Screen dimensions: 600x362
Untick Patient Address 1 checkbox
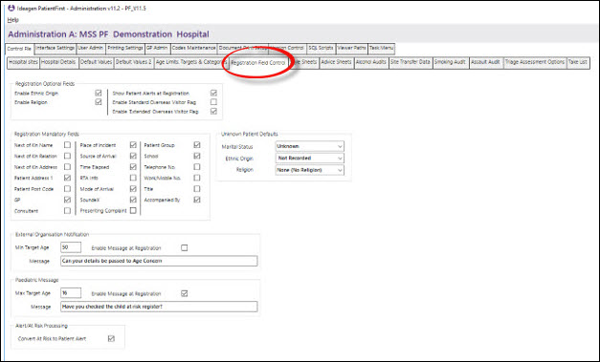(67, 178)
